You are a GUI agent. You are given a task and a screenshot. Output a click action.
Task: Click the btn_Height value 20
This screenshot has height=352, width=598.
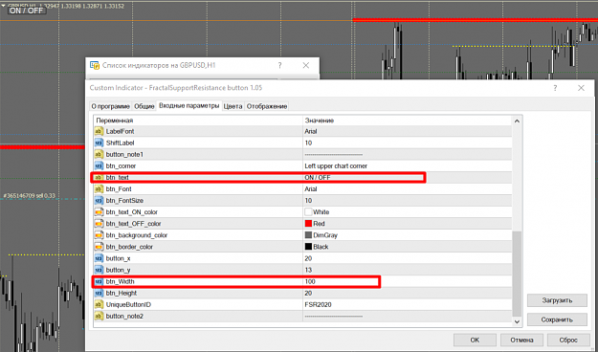[x=308, y=293]
